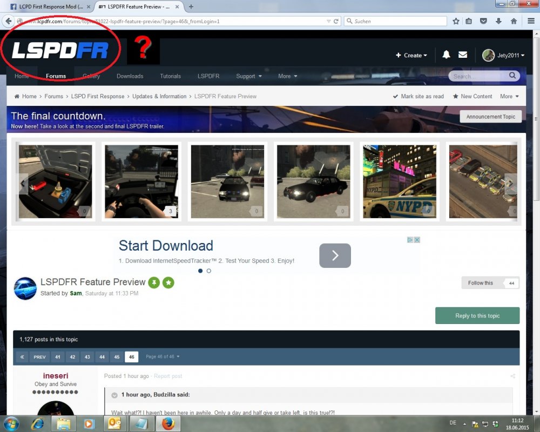This screenshot has height=432, width=540.
Task: Select the first ad carousel dot
Action: click(x=200, y=271)
